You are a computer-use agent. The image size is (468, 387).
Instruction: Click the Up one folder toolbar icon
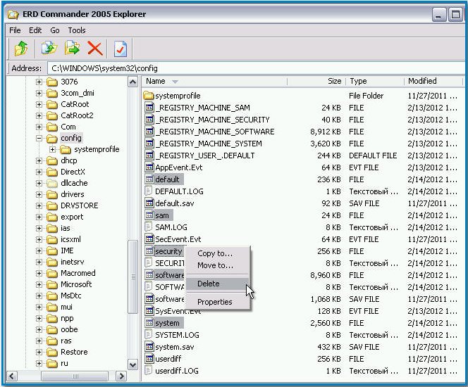point(20,48)
